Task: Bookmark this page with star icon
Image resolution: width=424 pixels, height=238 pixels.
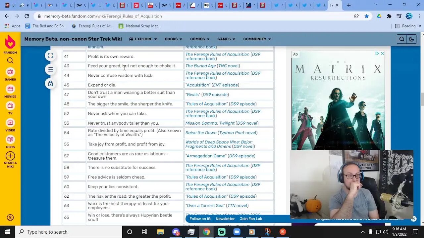Action: tap(367, 16)
